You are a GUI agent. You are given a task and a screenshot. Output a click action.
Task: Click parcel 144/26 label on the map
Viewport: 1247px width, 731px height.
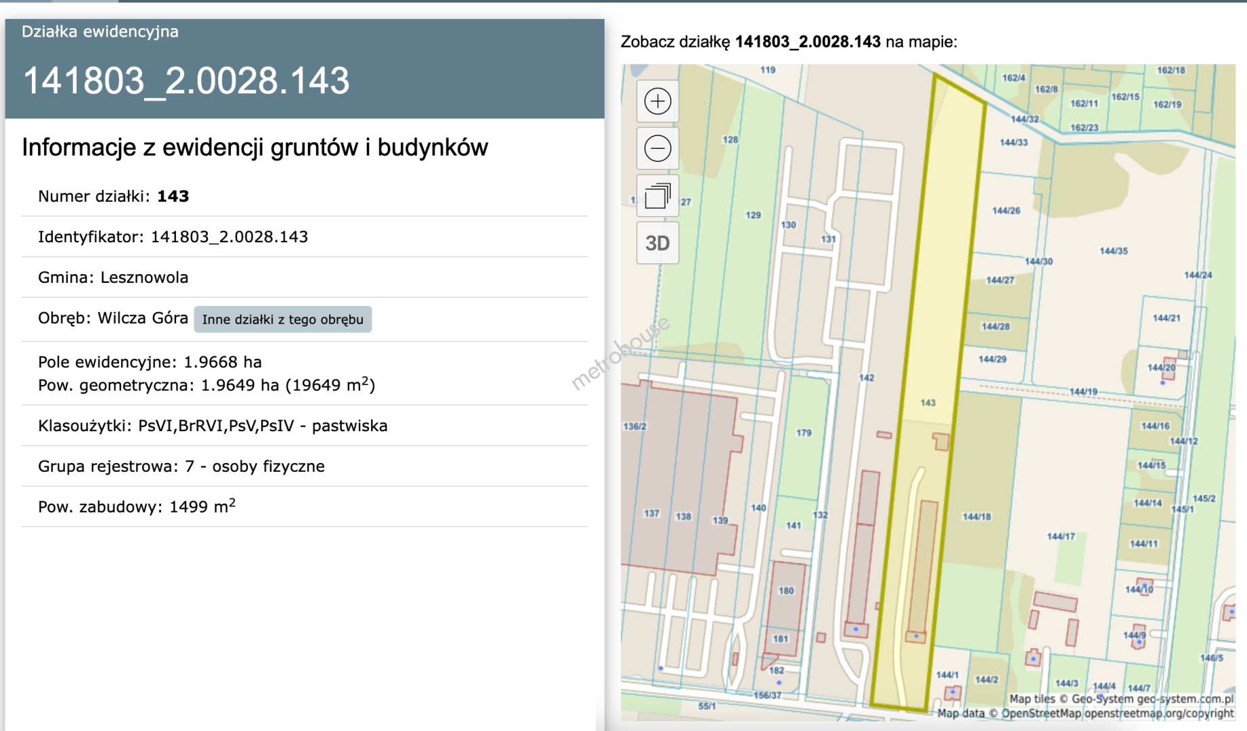1006,211
